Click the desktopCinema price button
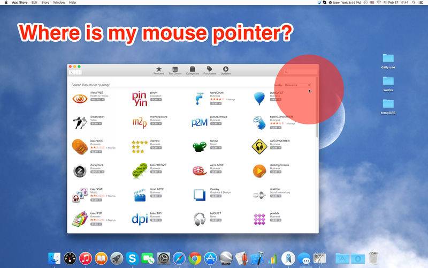 (x=276, y=172)
